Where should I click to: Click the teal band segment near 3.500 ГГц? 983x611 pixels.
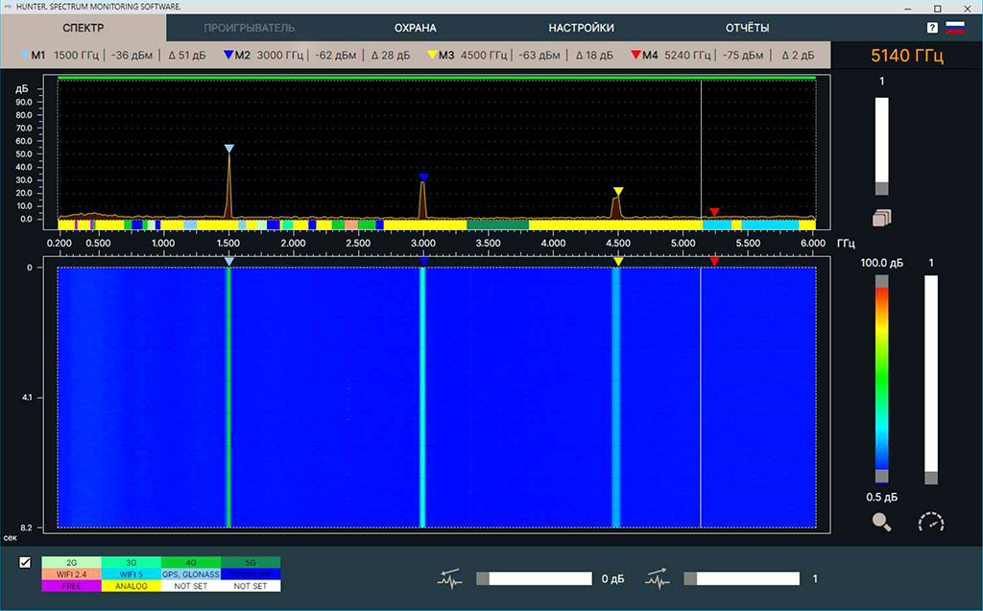point(498,224)
